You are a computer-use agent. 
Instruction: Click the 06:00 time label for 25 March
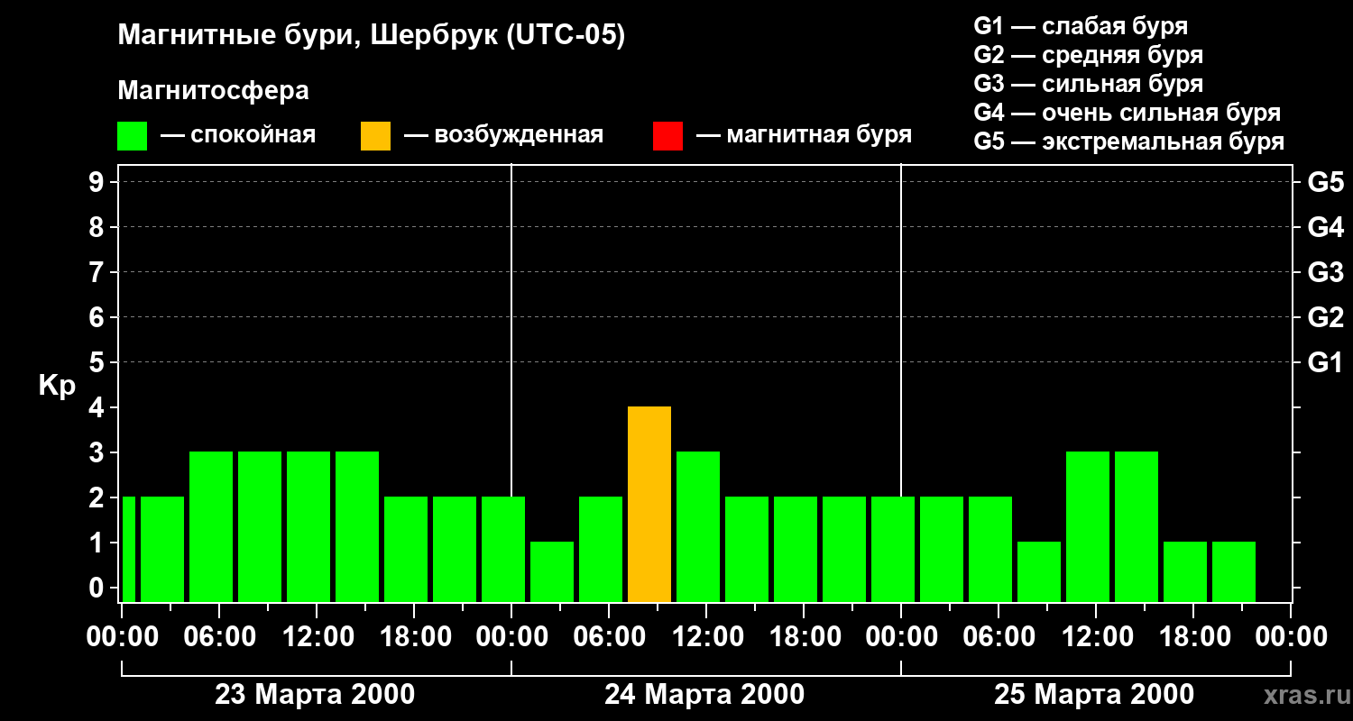coord(999,637)
